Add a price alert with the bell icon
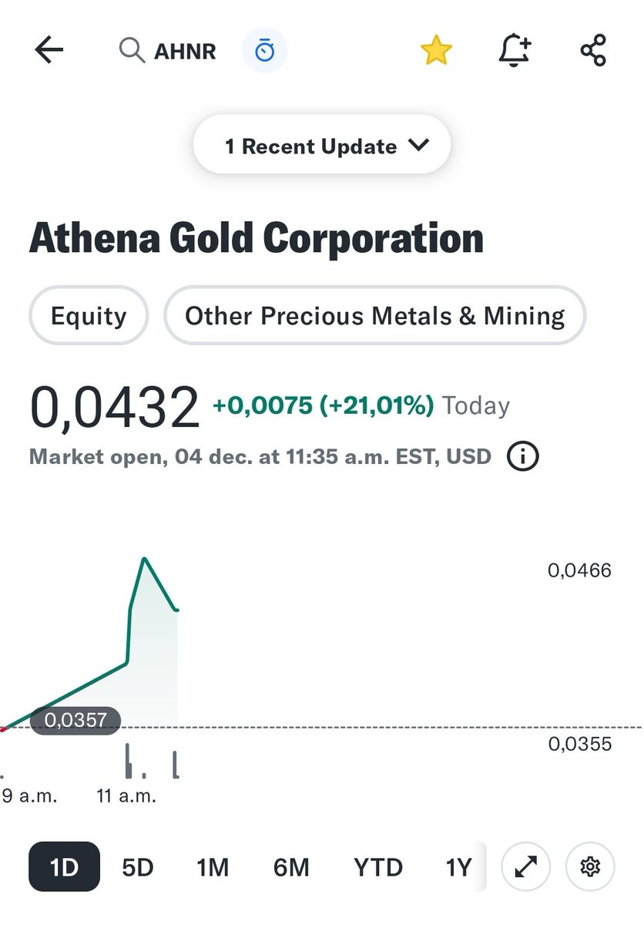 tap(515, 51)
